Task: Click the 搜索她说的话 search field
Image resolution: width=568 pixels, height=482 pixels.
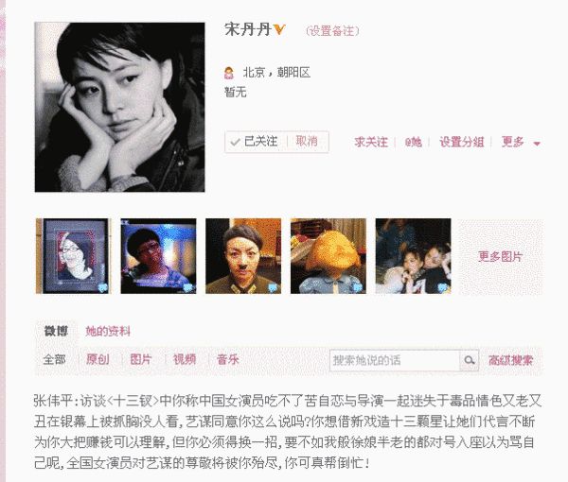Action: pyautogui.click(x=395, y=360)
